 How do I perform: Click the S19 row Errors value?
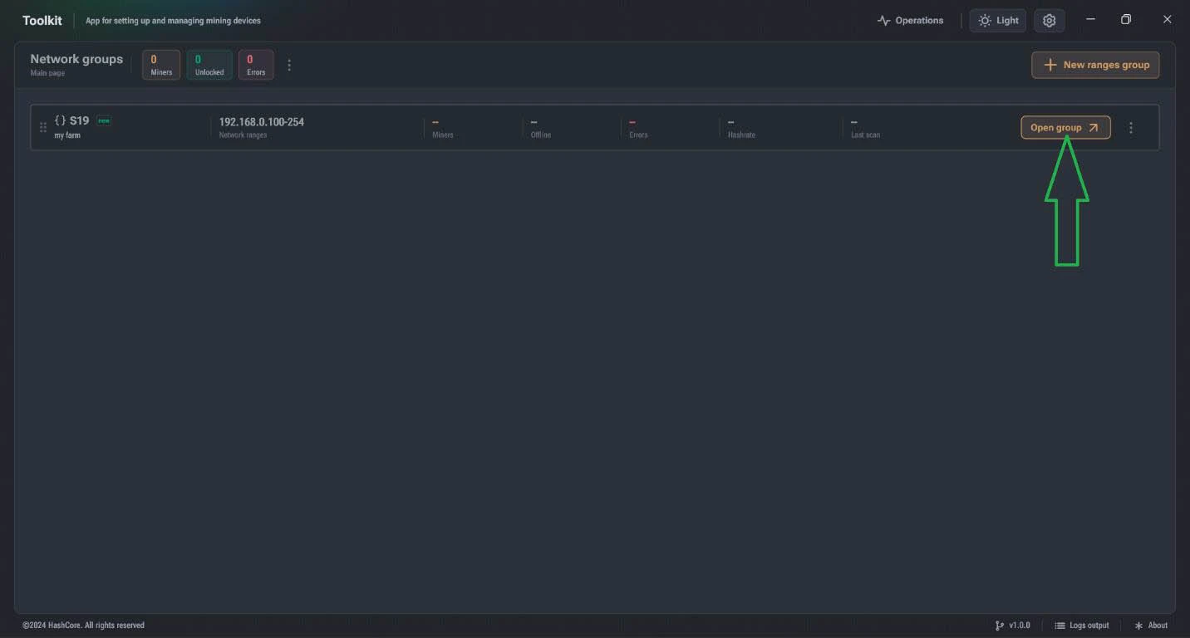[632, 123]
